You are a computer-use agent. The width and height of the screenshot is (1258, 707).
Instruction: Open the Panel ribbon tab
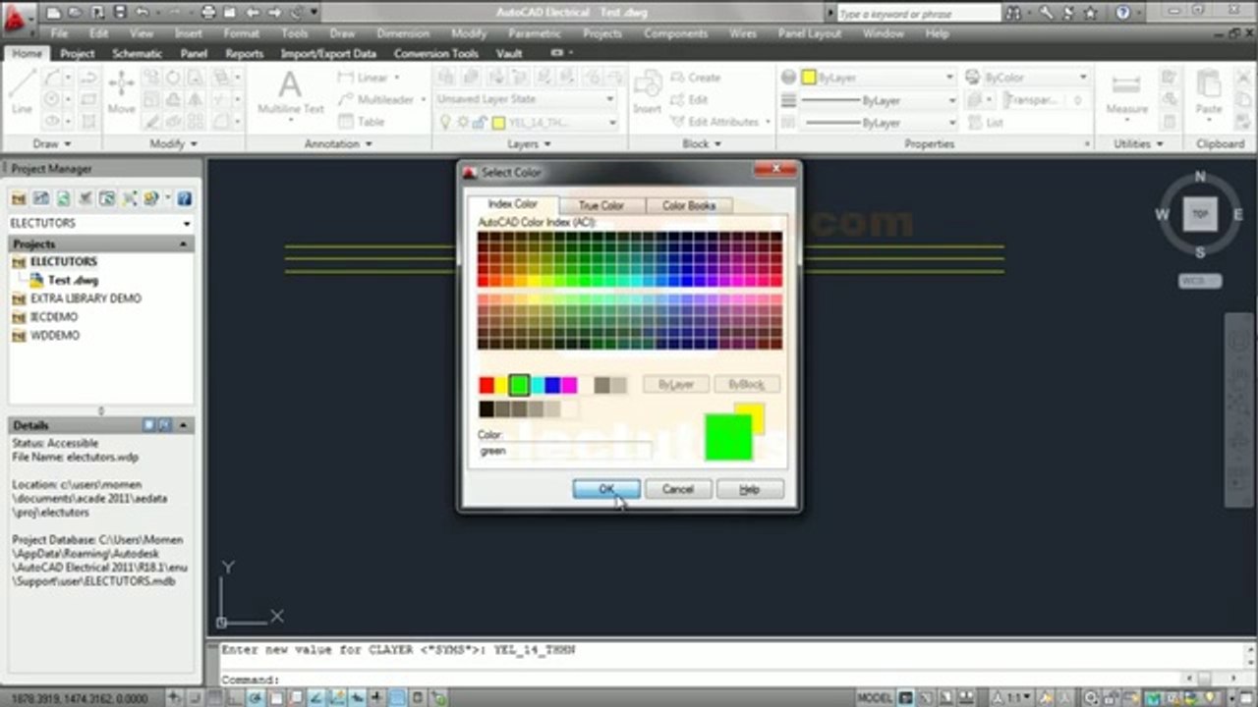(194, 54)
